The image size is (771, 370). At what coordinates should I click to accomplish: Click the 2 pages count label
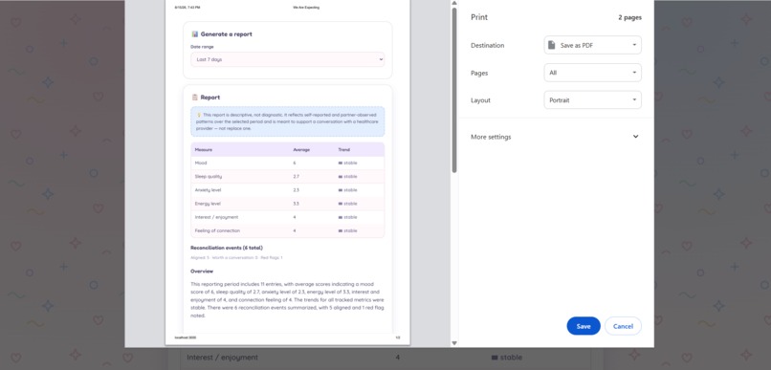629,18
